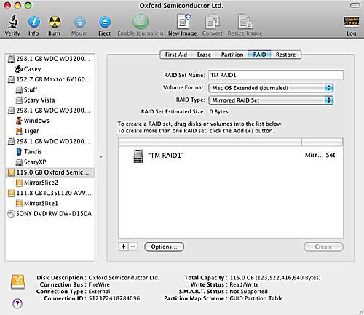The height and width of the screenshot is (315, 364).
Task: Eject the selected disk via toolbar
Action: coord(105,22)
